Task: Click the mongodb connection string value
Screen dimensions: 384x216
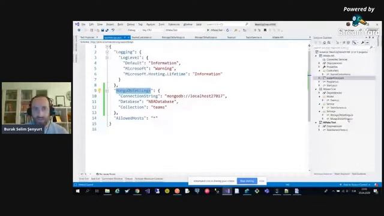Action: click(x=194, y=96)
